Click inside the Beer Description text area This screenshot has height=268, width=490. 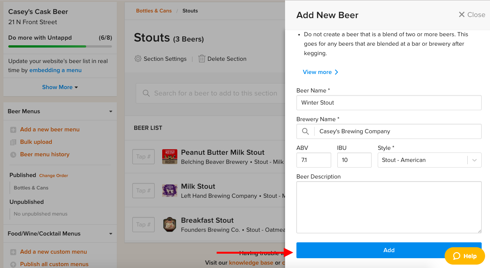[389, 207]
